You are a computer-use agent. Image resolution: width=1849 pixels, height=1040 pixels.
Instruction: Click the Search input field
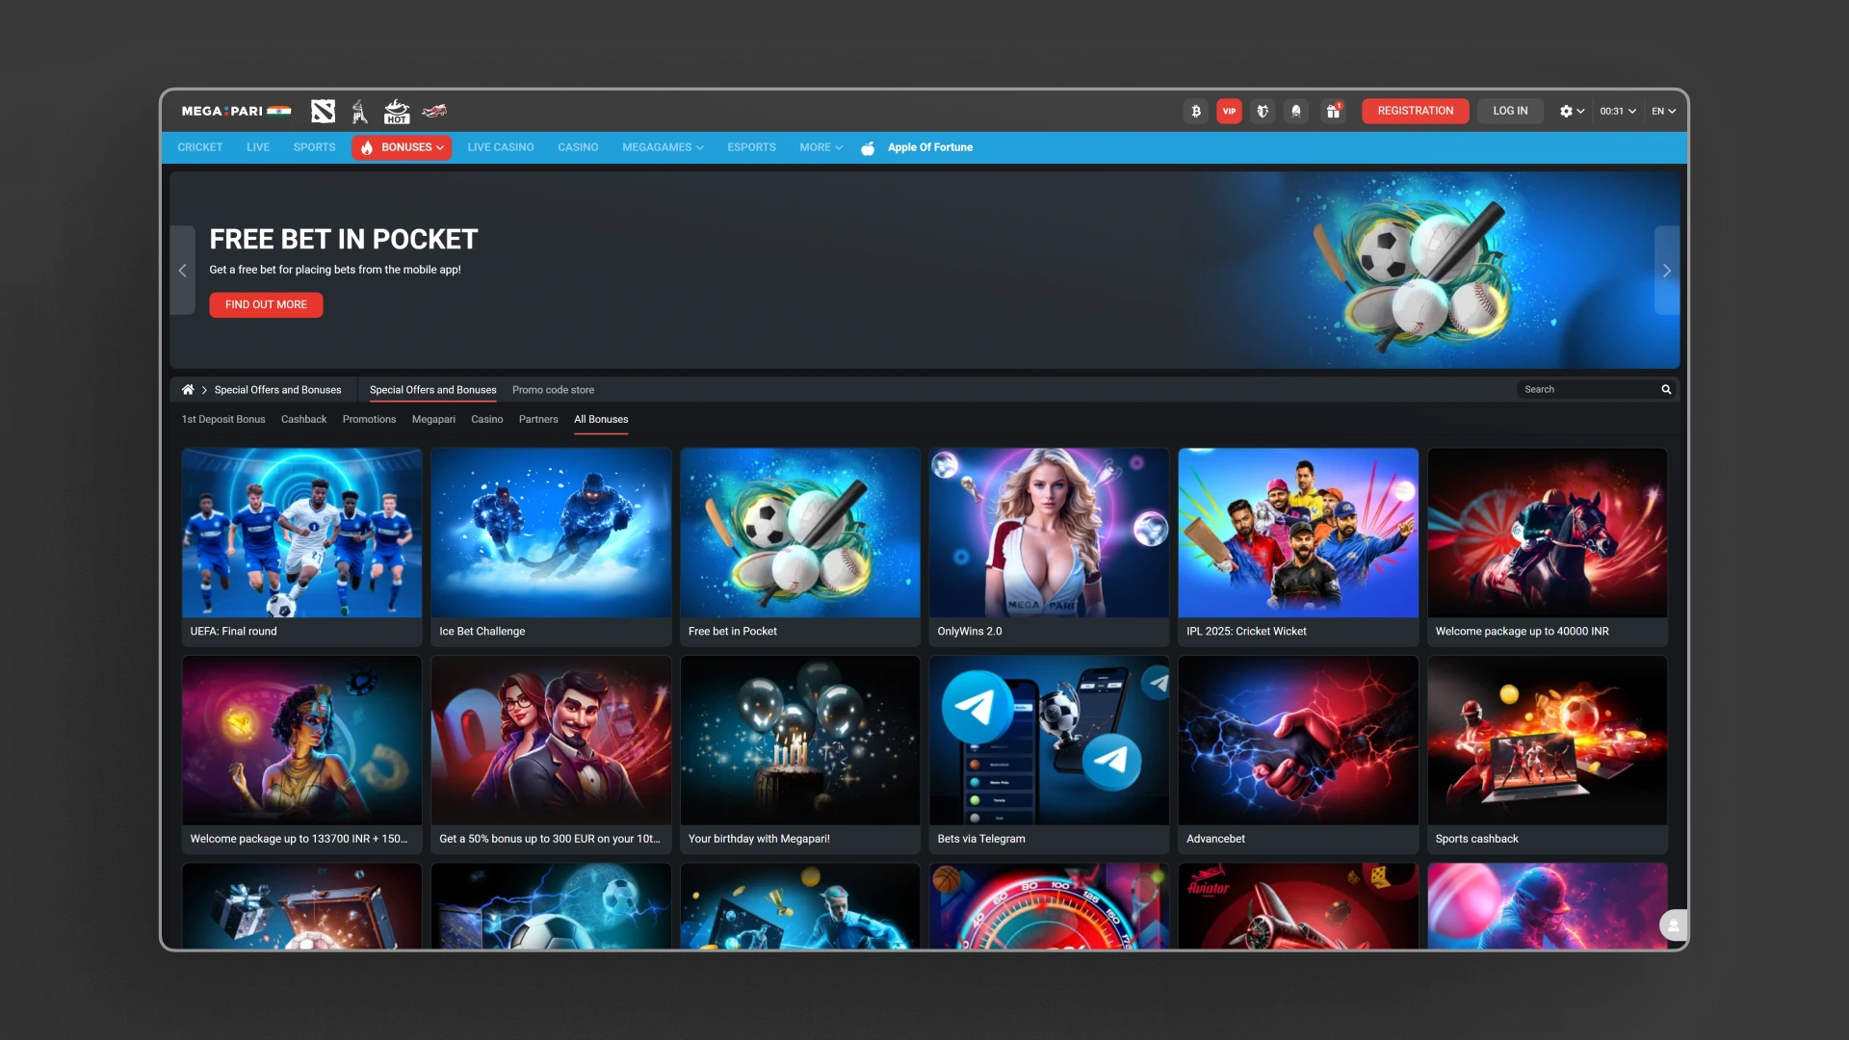(x=1589, y=389)
